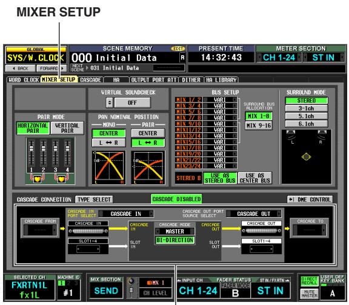This screenshot has height=305, width=349.
Task: Open the MIX 1/2 bus type selector
Action: pyautogui.click(x=220, y=99)
